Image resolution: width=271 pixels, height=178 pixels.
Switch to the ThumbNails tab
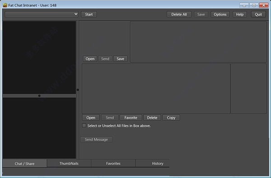(69, 163)
